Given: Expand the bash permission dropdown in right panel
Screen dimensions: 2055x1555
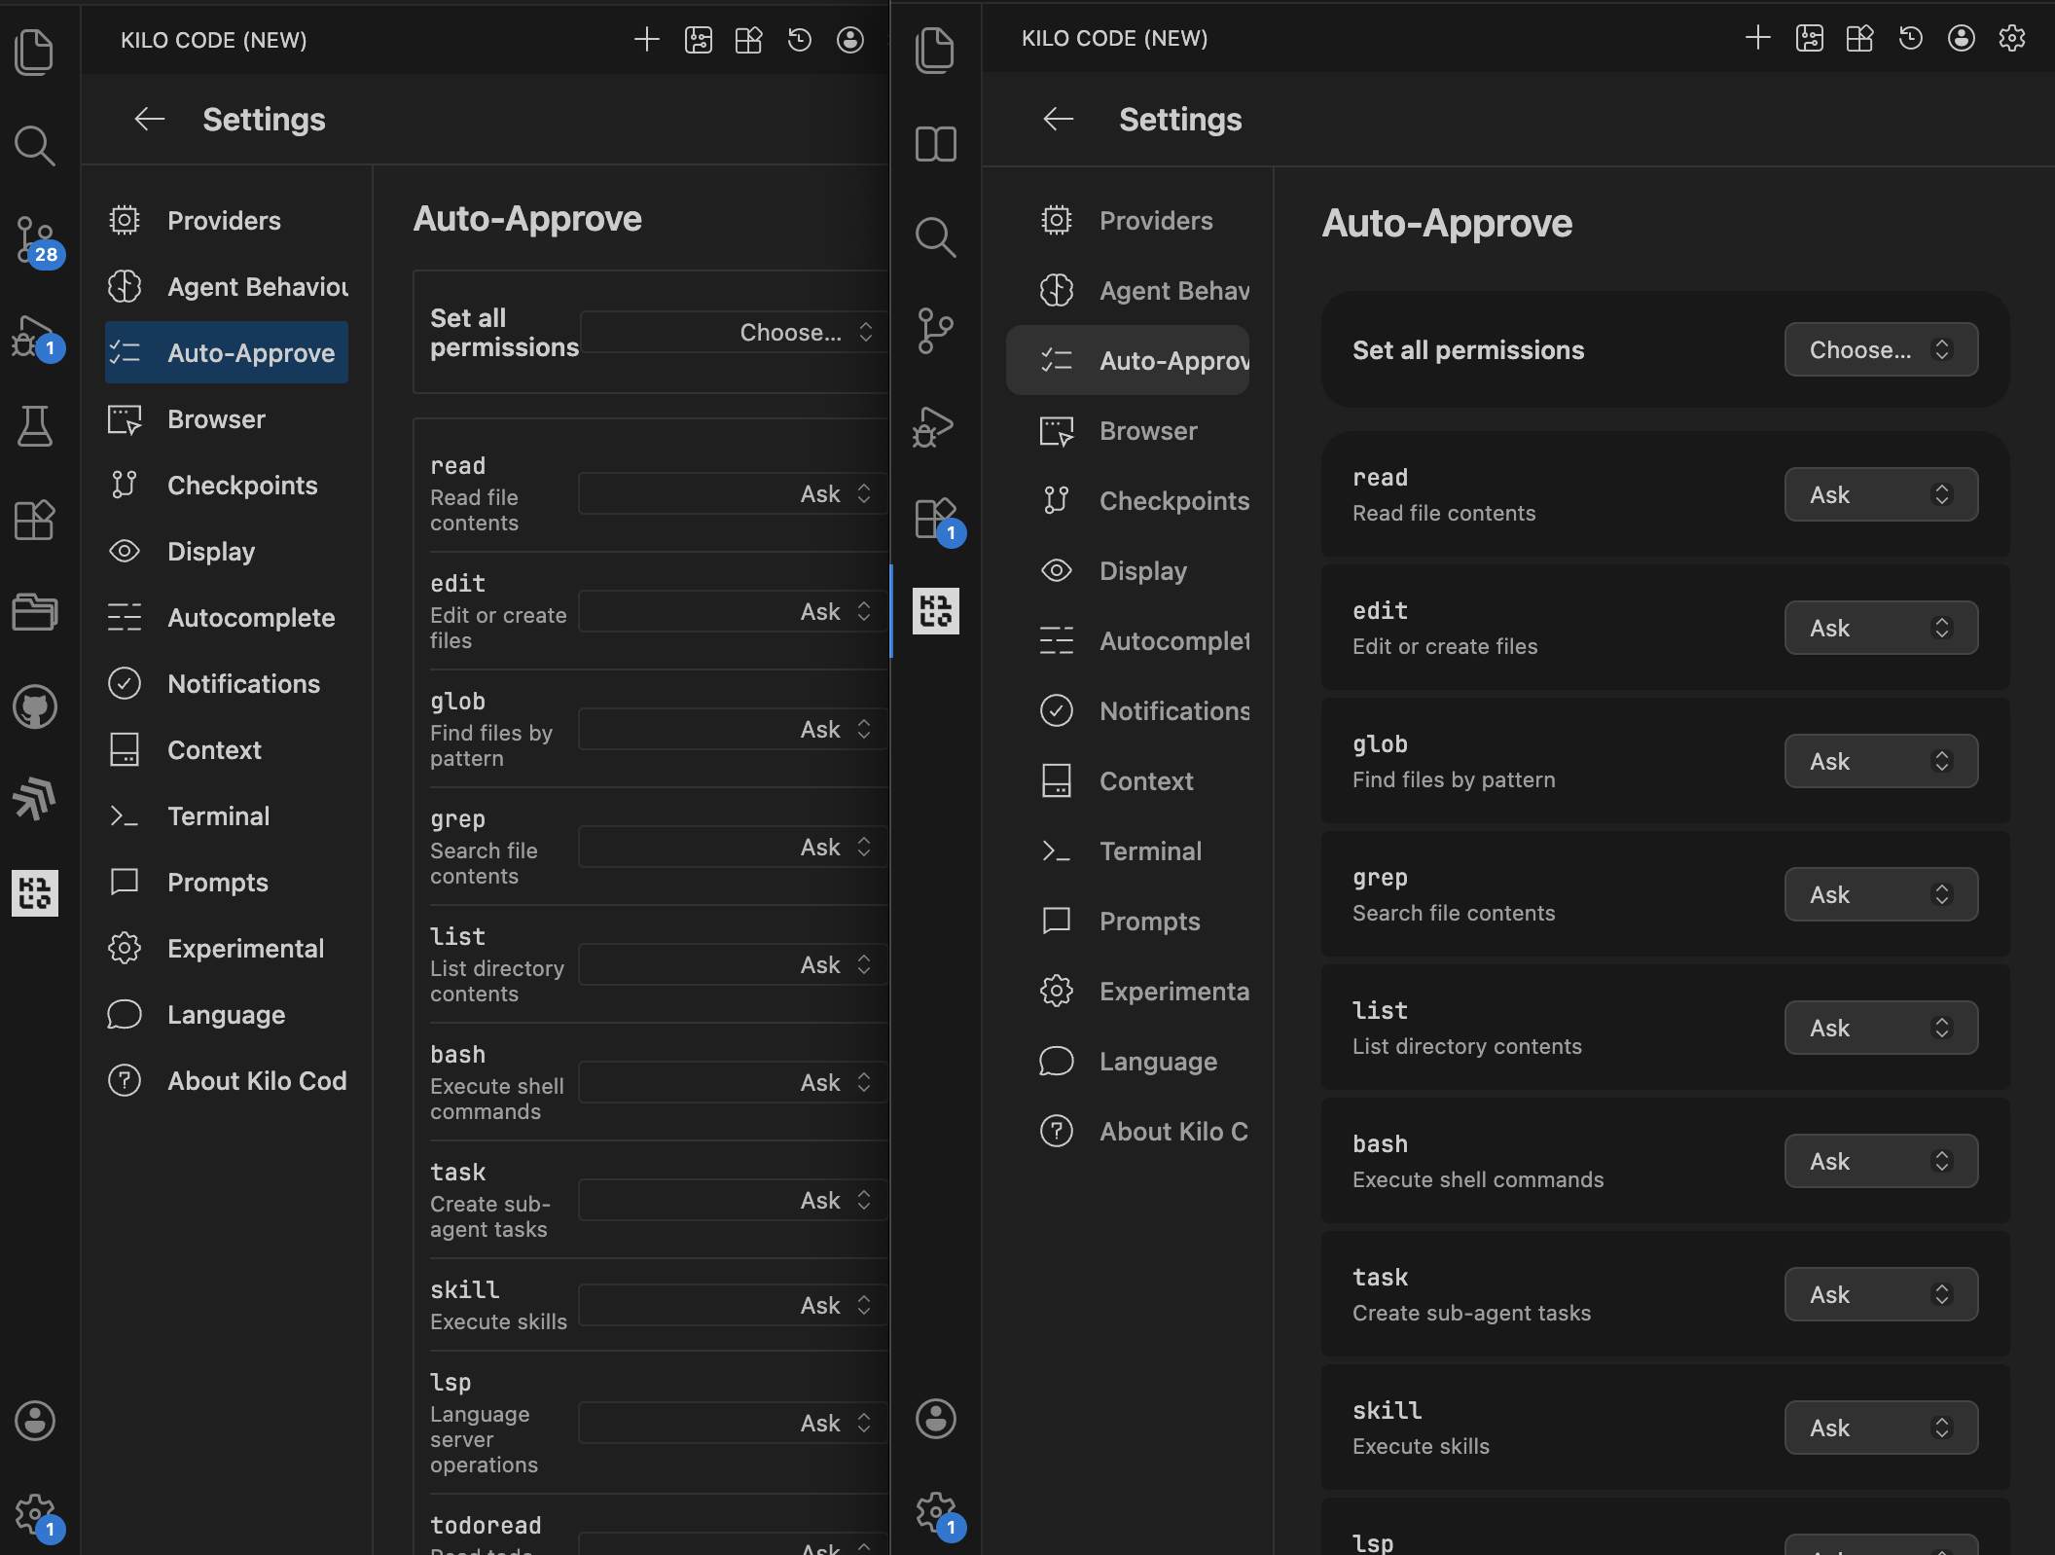Looking at the screenshot, I should (1880, 1161).
